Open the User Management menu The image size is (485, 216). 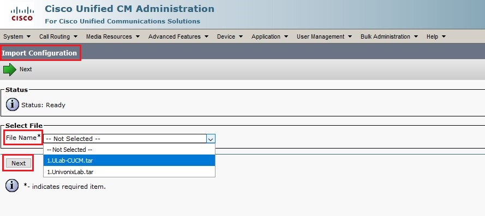click(x=324, y=36)
